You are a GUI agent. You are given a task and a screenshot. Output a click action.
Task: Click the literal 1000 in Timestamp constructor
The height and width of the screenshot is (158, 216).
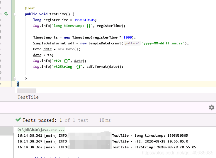click(127, 37)
